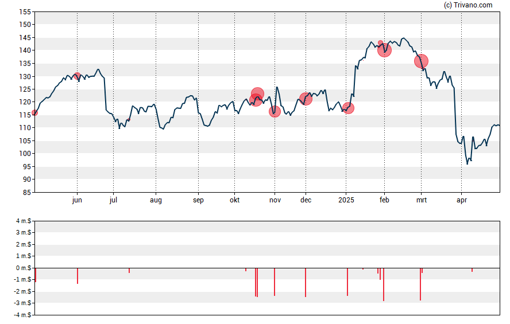The height and width of the screenshot is (324, 510).
Task: Click the '2025' x-axis label
Action: coord(346,200)
